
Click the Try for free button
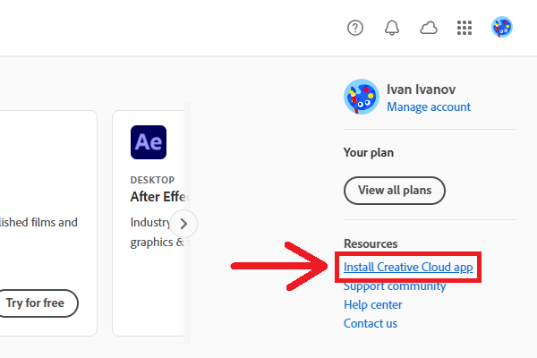(x=36, y=303)
